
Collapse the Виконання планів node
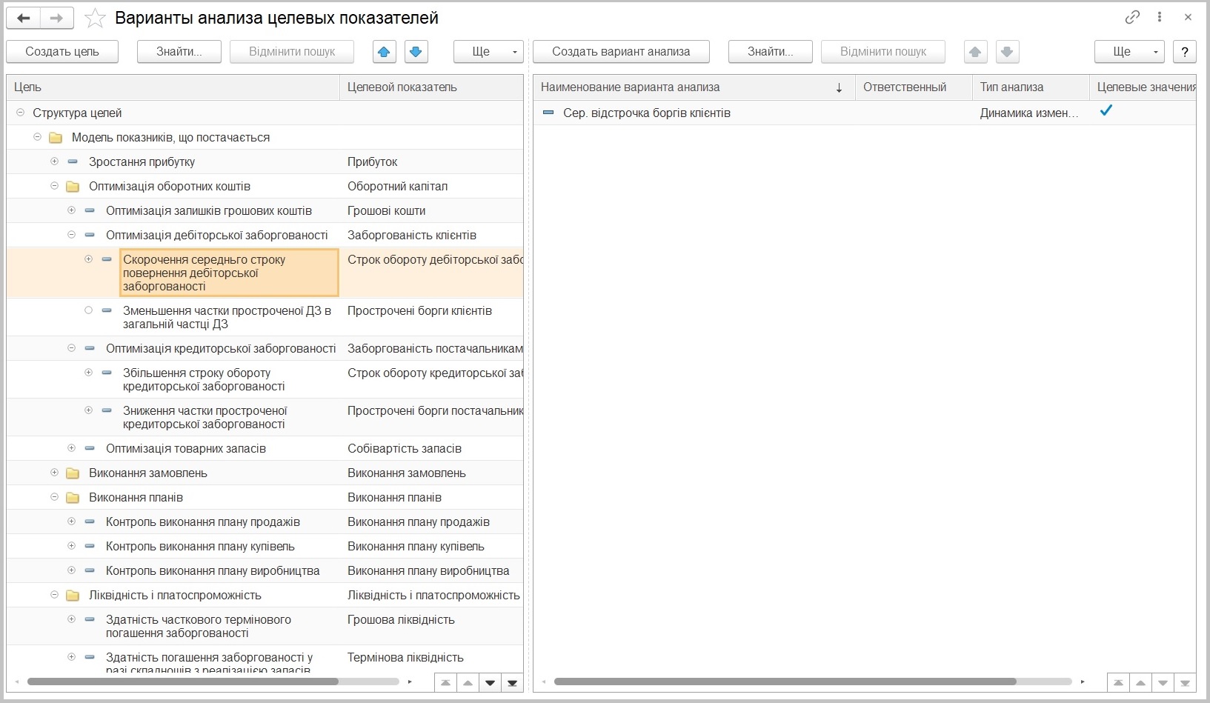coord(54,497)
